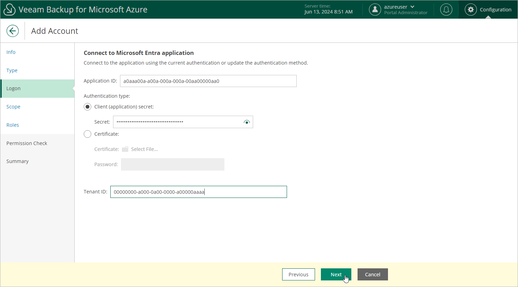Select the Certificate radio button
This screenshot has width=518, height=287.
tap(87, 134)
